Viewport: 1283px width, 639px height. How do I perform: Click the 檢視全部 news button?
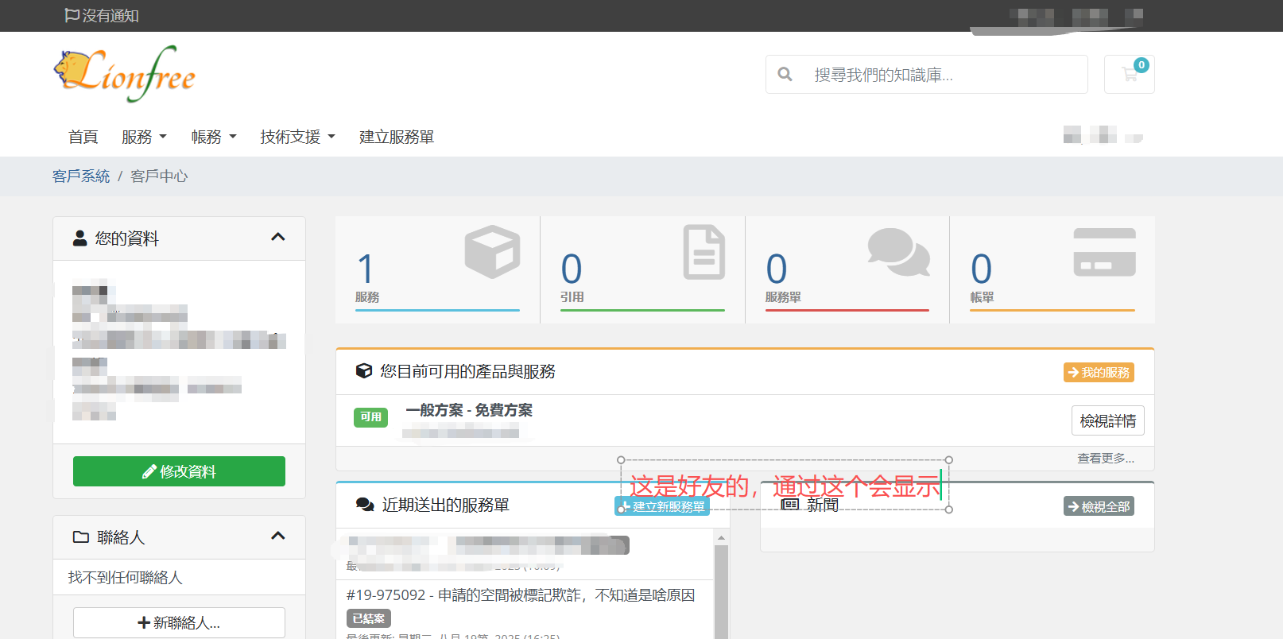coord(1099,506)
